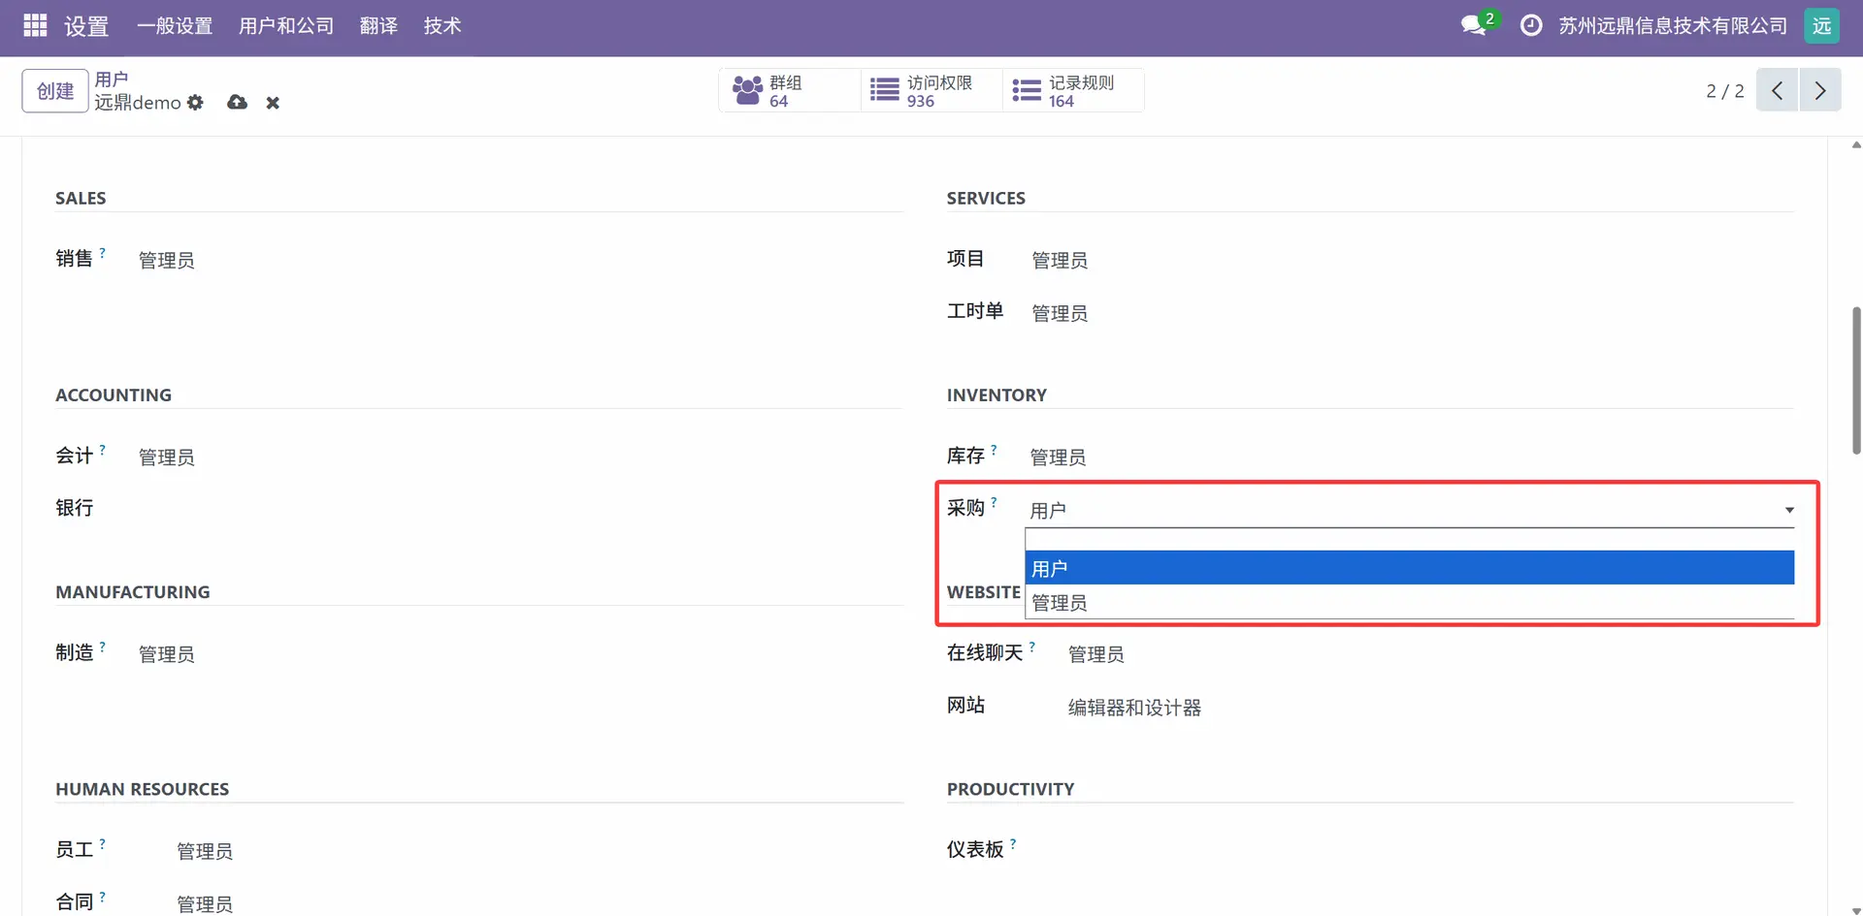Click the 远 user avatar icon
Viewport: 1863px width, 916px height.
click(1821, 25)
